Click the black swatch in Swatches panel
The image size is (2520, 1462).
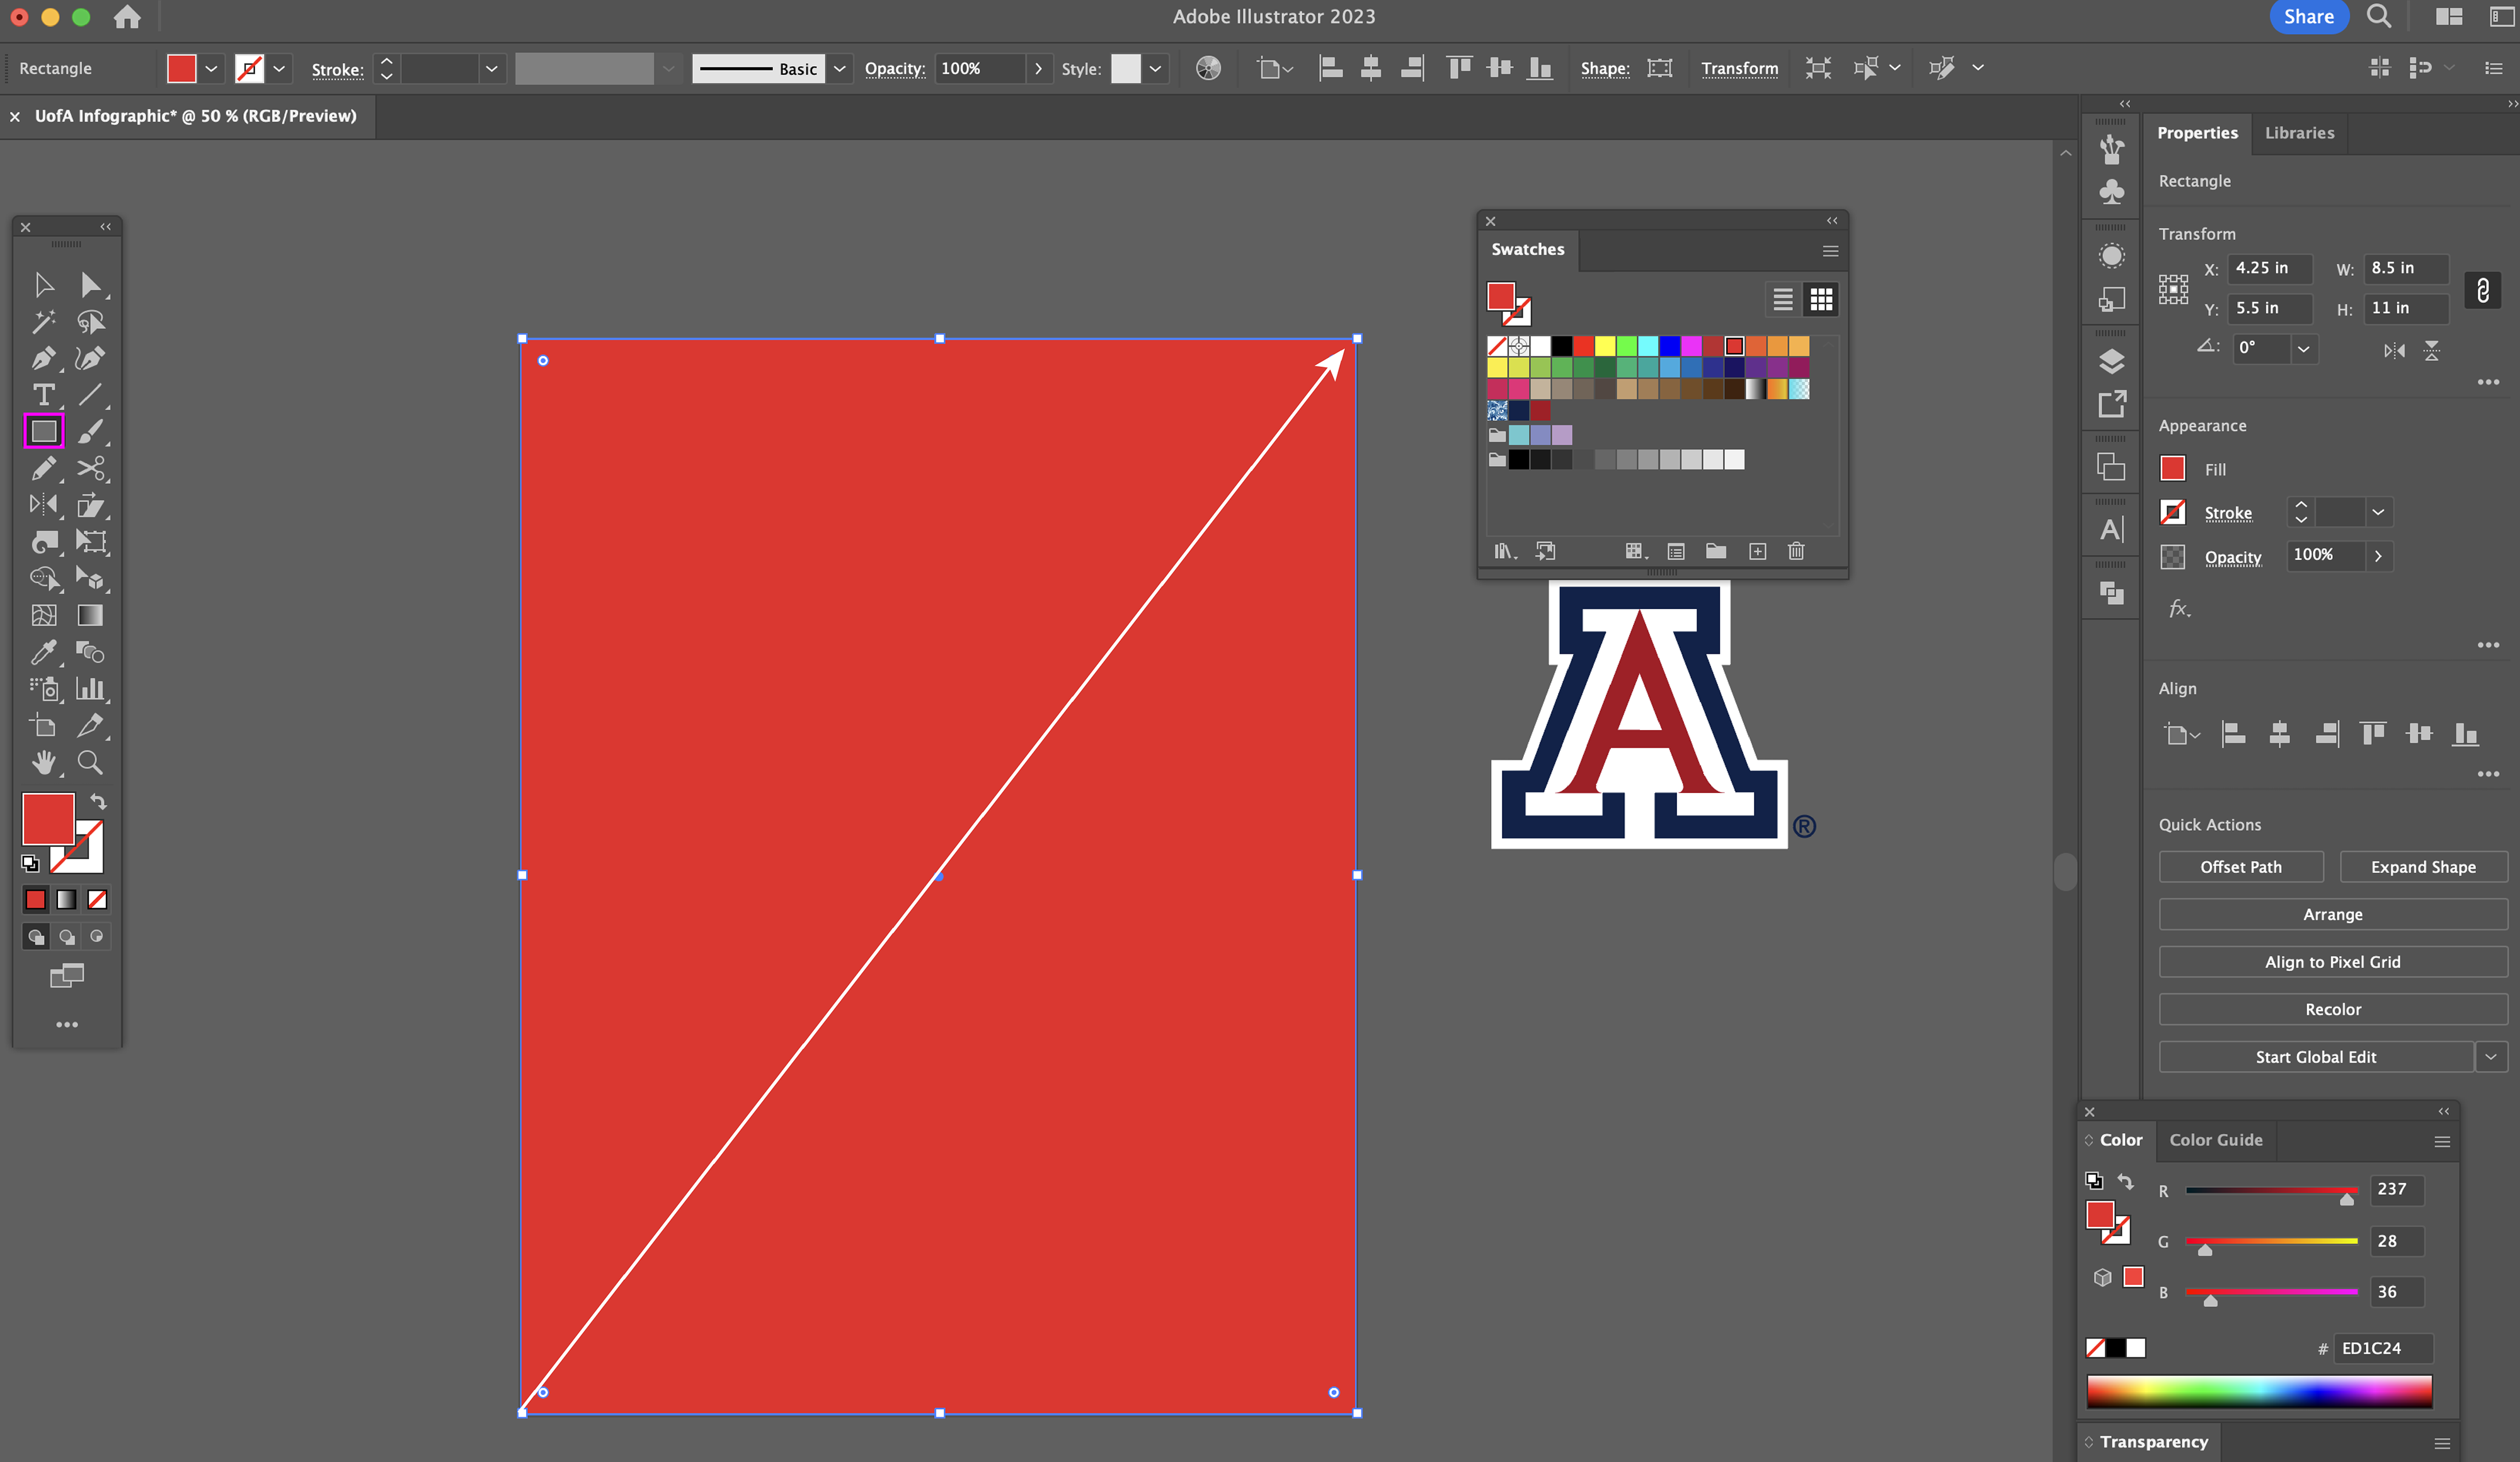tap(1562, 346)
